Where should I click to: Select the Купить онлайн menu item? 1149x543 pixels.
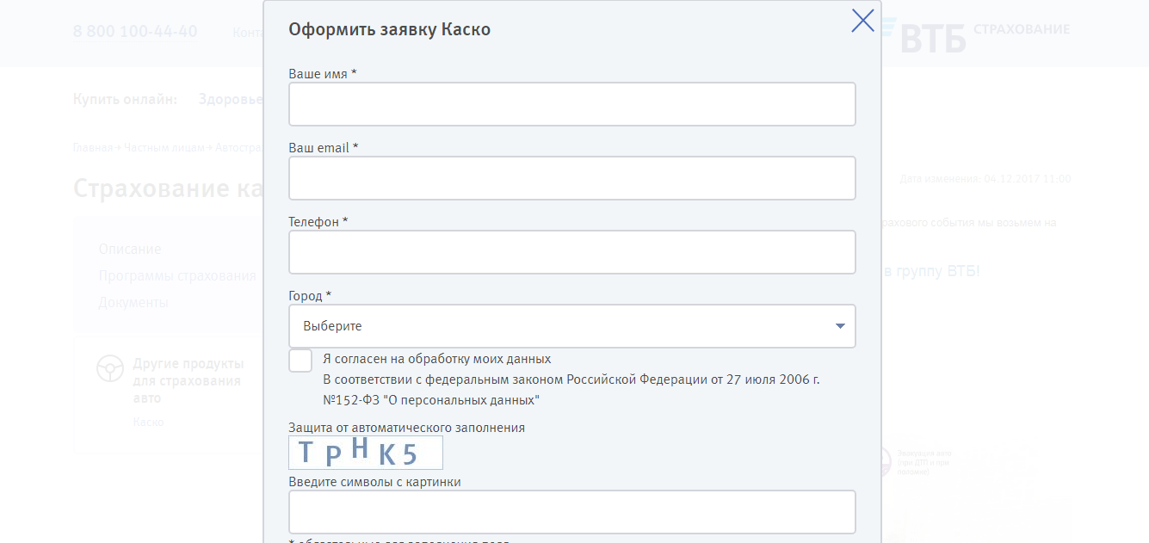click(125, 100)
